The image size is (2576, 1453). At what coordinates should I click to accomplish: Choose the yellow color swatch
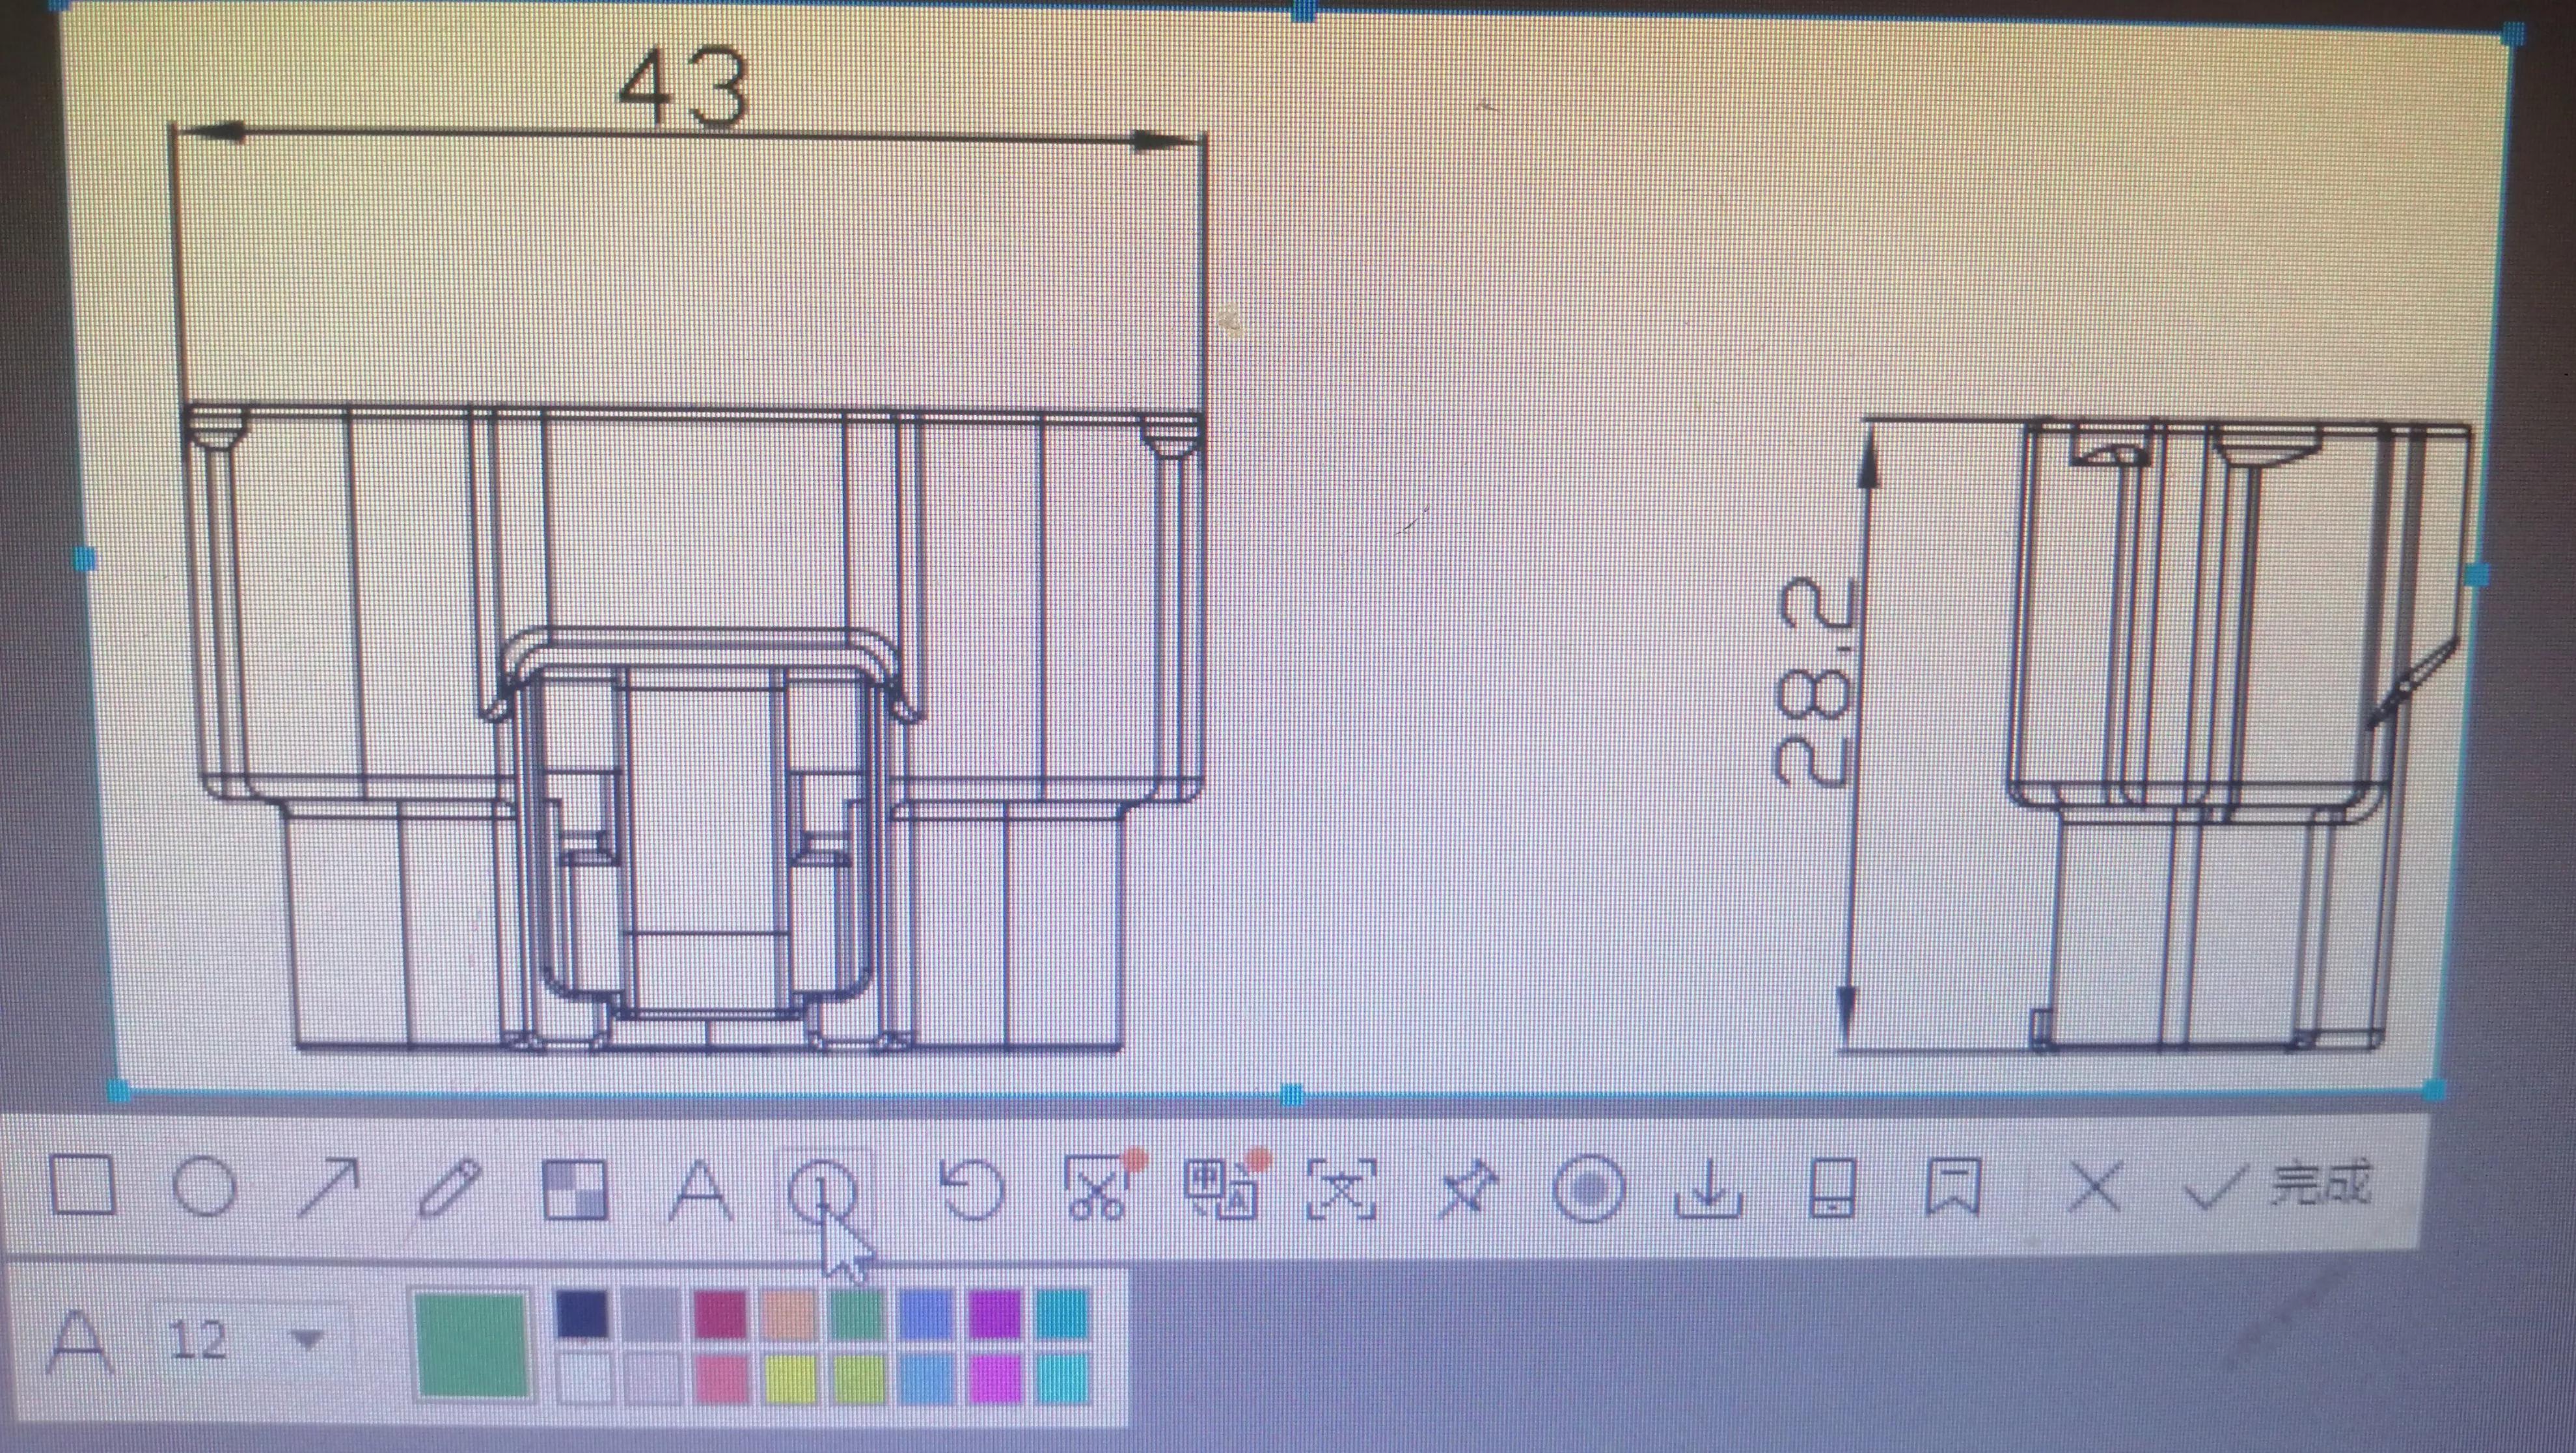point(790,1380)
